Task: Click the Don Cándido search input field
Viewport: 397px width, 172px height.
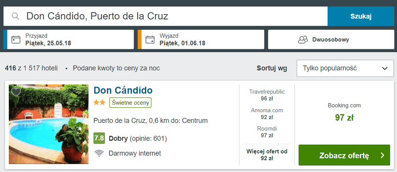Action: (x=165, y=16)
